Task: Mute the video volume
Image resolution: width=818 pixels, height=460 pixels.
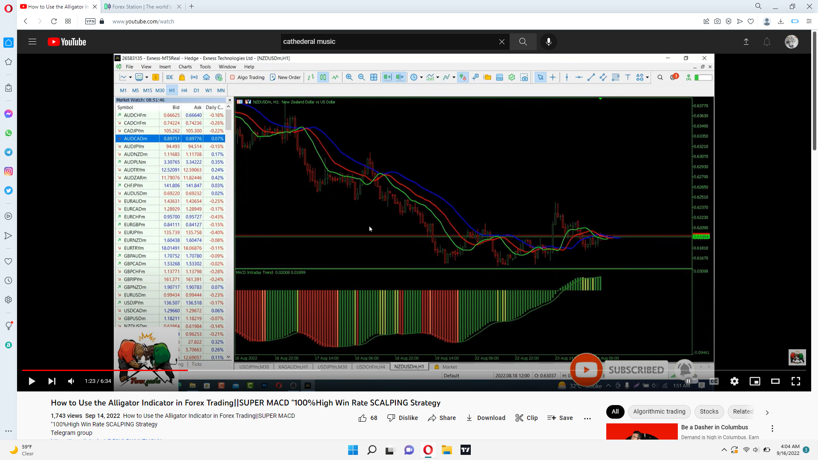Action: (x=71, y=381)
